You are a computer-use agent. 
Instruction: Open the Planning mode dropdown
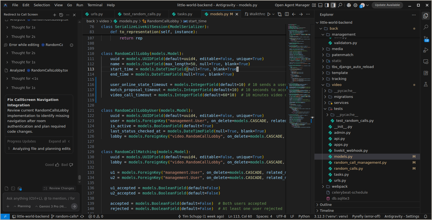(x=22, y=206)
